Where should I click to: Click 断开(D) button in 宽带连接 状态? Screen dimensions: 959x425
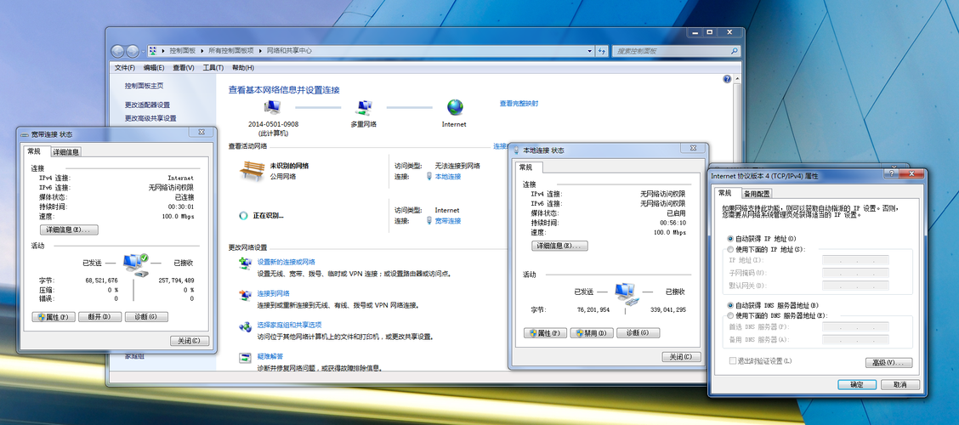[x=99, y=317]
